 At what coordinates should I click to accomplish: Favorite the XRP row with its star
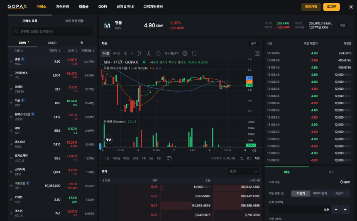11,103
